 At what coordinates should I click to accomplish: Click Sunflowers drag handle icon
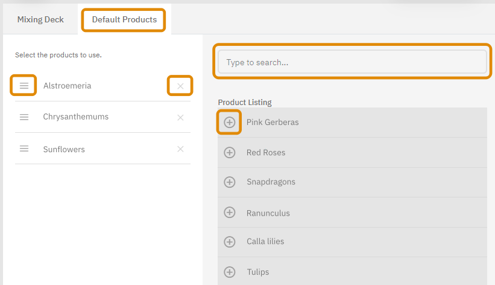click(x=24, y=149)
